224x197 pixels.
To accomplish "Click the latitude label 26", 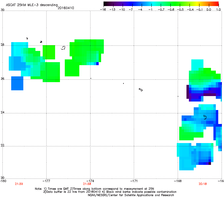I will [x=2, y=79].
